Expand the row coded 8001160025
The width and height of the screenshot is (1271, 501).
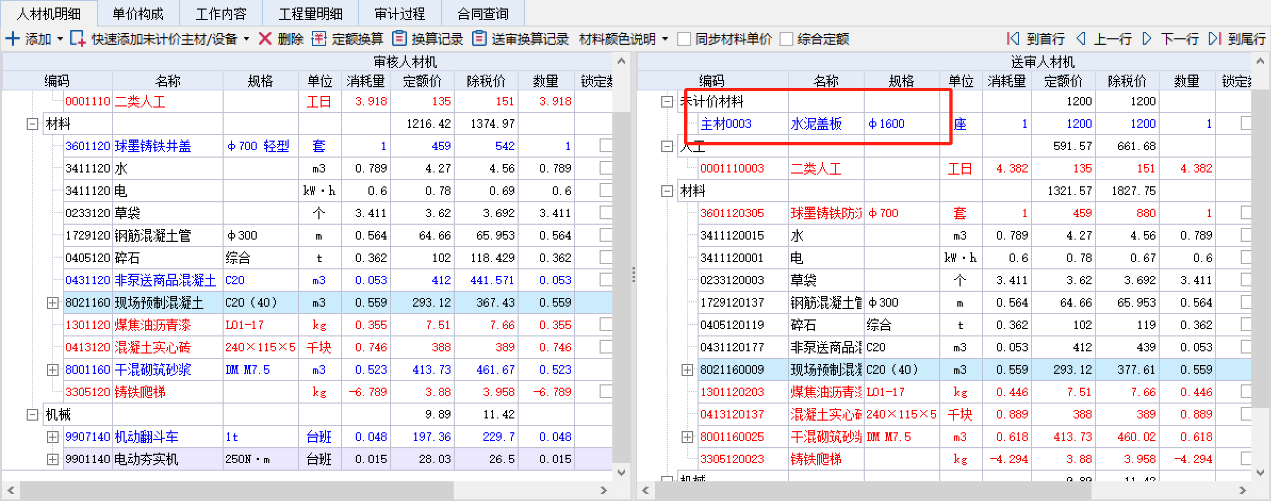click(687, 437)
